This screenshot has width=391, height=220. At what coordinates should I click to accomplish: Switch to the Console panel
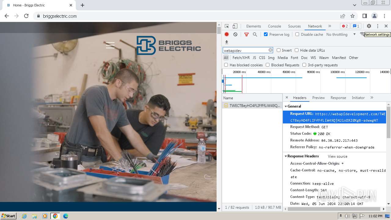point(274,26)
